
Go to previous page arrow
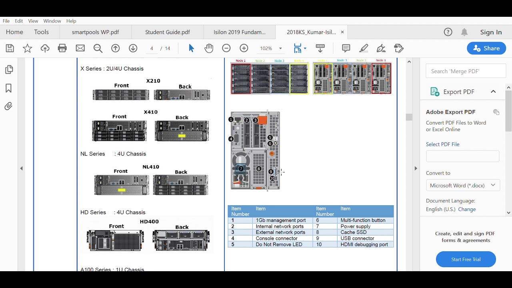[116, 48]
